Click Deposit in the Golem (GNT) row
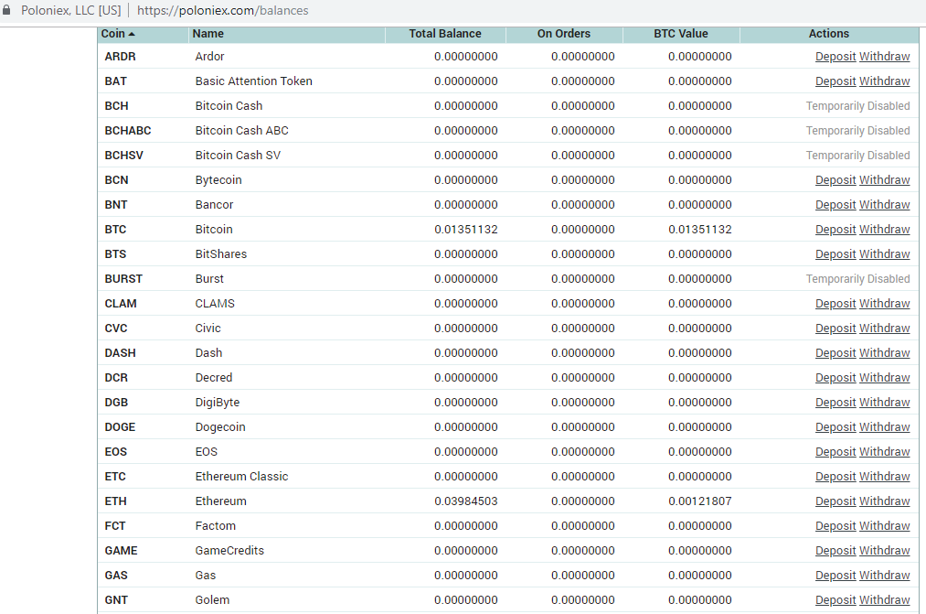This screenshot has width=926, height=614. click(x=836, y=600)
